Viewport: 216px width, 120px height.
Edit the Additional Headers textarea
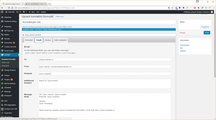[105, 84]
